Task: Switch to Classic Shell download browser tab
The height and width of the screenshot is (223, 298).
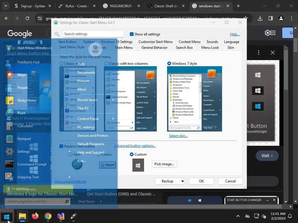Action: [x=166, y=6]
